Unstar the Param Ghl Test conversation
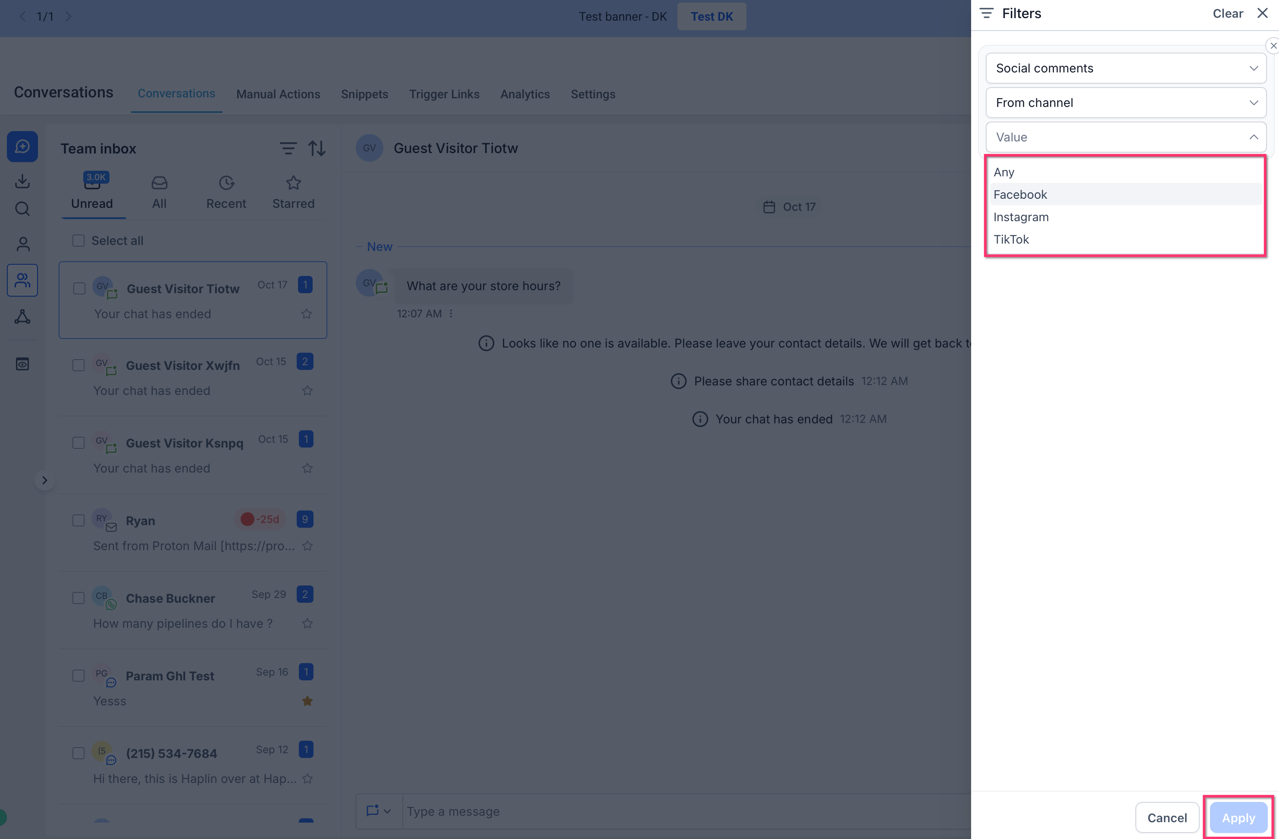 [307, 701]
